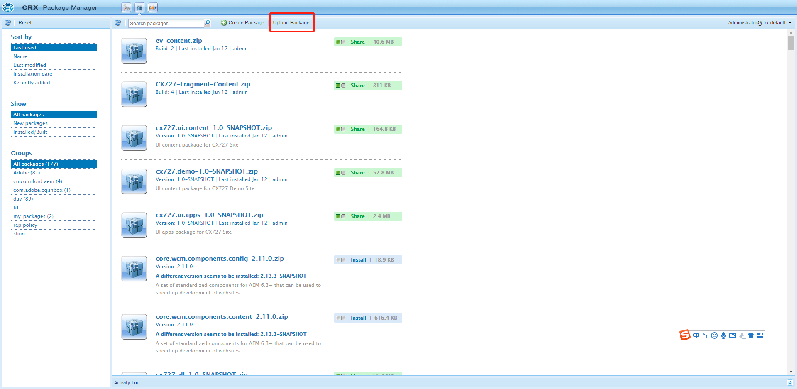Open the Sogou toolbox grid icon
Image resolution: width=797 pixels, height=389 pixels.
760,335
